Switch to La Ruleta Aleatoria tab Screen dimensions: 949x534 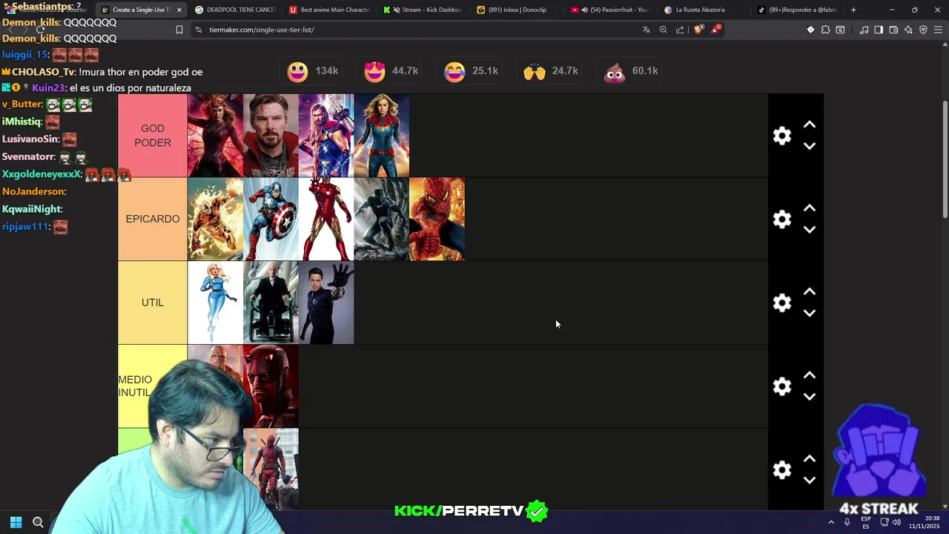tap(706, 10)
